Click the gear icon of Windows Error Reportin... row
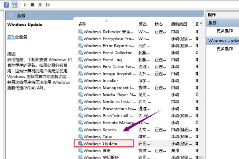 point(80,45)
